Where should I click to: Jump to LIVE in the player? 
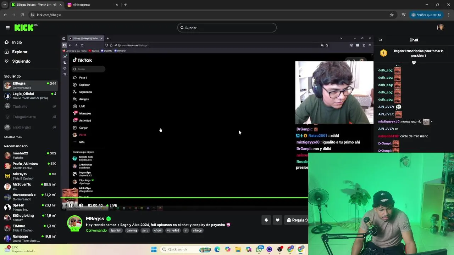112,205
